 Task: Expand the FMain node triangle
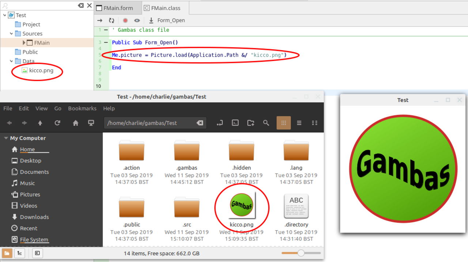[24, 42]
